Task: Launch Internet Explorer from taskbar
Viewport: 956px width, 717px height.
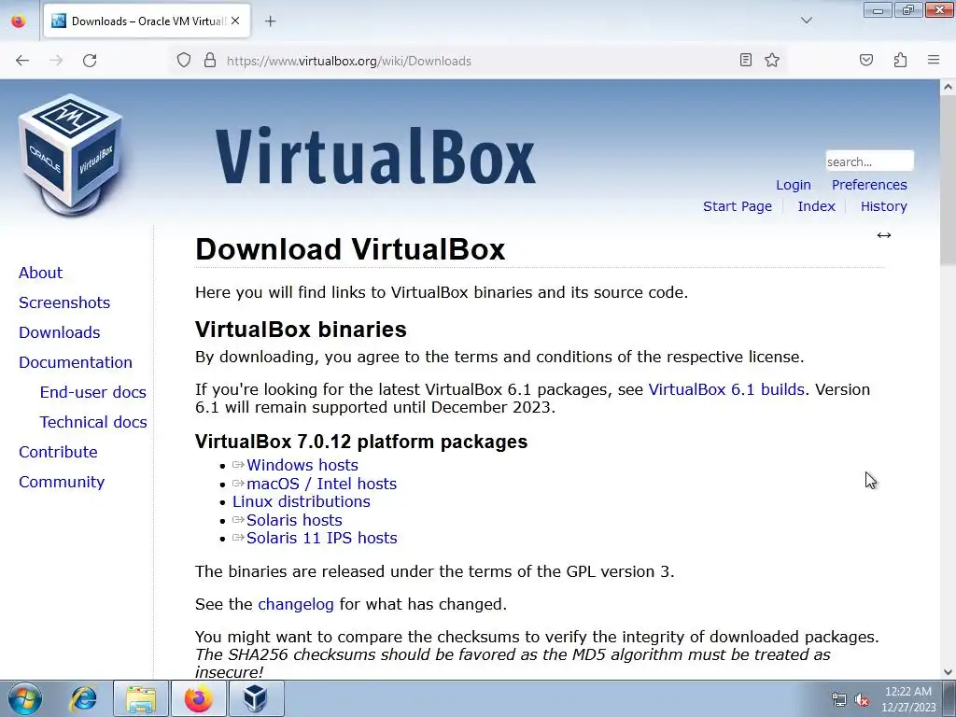Action: pyautogui.click(x=83, y=698)
